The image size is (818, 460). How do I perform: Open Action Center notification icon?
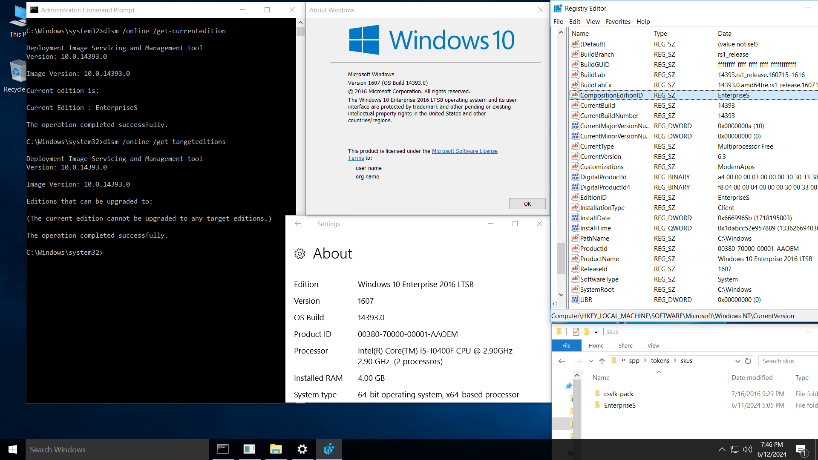point(801,449)
